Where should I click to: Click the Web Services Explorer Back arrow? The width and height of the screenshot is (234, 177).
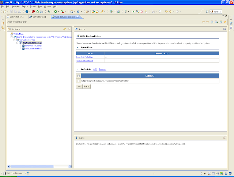click(203, 22)
